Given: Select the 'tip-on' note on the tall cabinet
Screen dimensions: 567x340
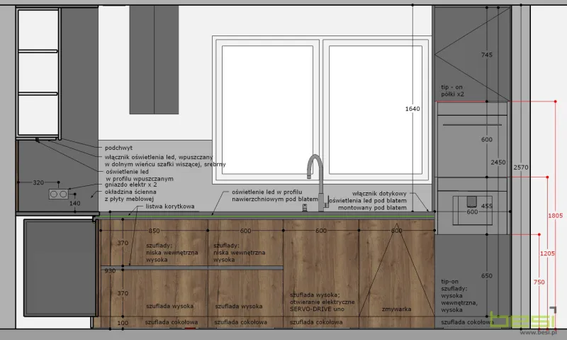Looking at the screenshot, I should (449, 281).
